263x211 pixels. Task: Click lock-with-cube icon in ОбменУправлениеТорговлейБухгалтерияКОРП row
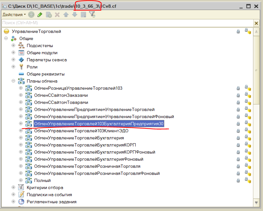[248, 145]
